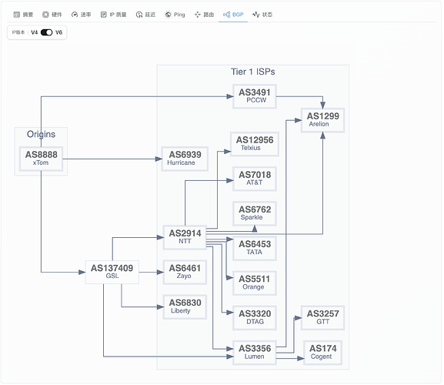Click the 延迟 latency clock icon
This screenshot has width=444, height=385.
139,15
